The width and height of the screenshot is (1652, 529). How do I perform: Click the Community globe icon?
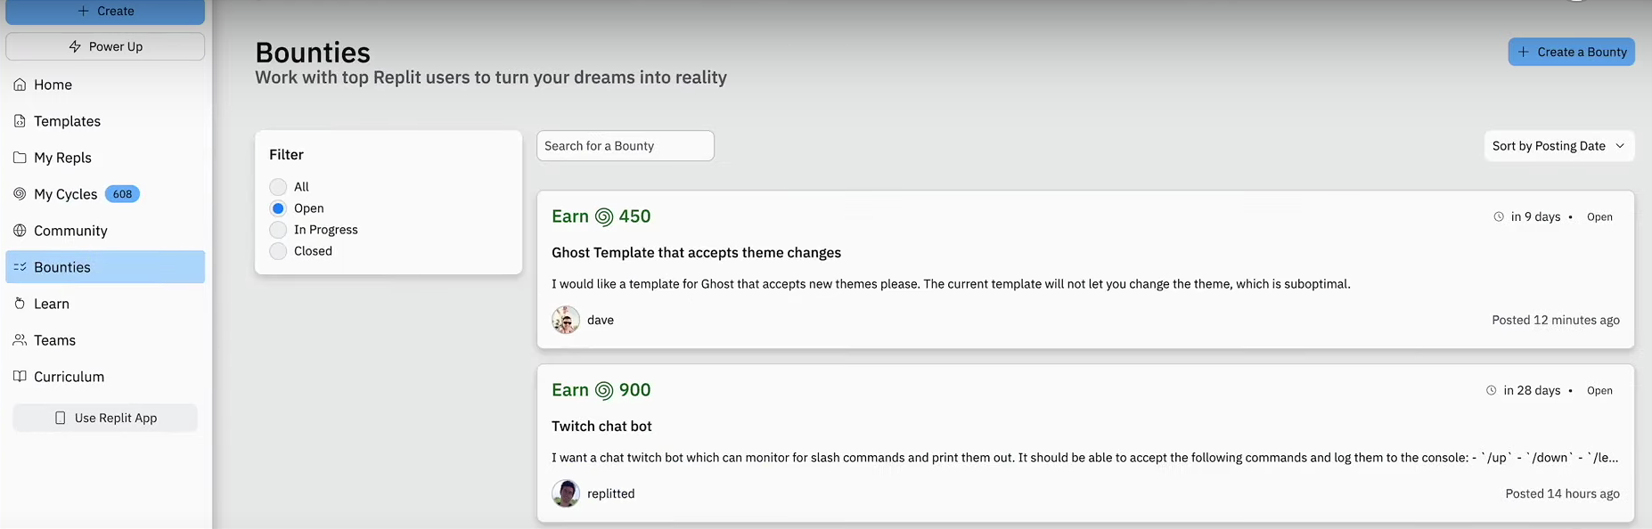pos(20,231)
